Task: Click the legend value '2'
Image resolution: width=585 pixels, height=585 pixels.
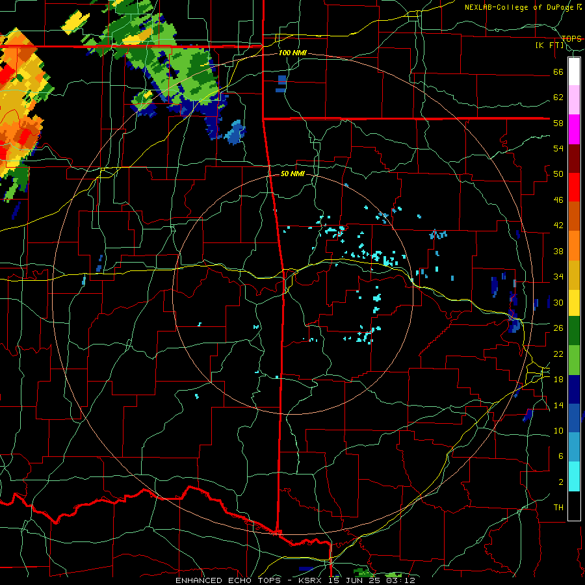Action: click(x=561, y=482)
